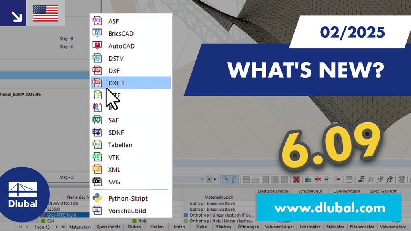The height and width of the screenshot is (231, 411).
Task: Go to previous table with left arrow
Action: 209,179
